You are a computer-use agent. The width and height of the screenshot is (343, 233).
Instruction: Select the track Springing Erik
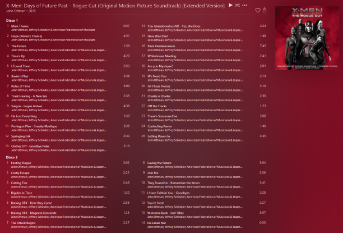(21, 136)
